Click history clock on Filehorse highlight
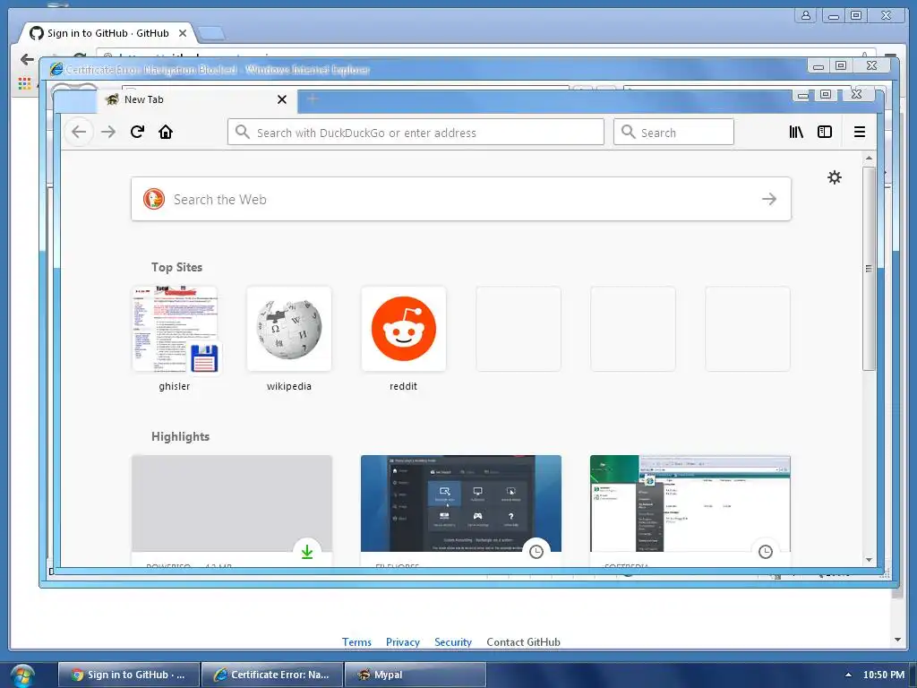917x688 pixels. (536, 551)
